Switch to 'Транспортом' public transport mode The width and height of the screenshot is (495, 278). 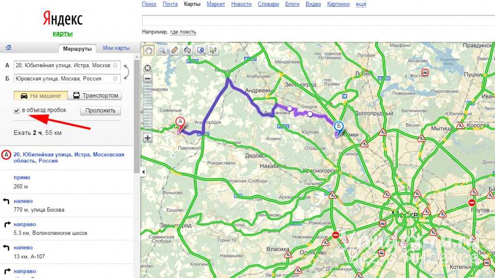95,95
